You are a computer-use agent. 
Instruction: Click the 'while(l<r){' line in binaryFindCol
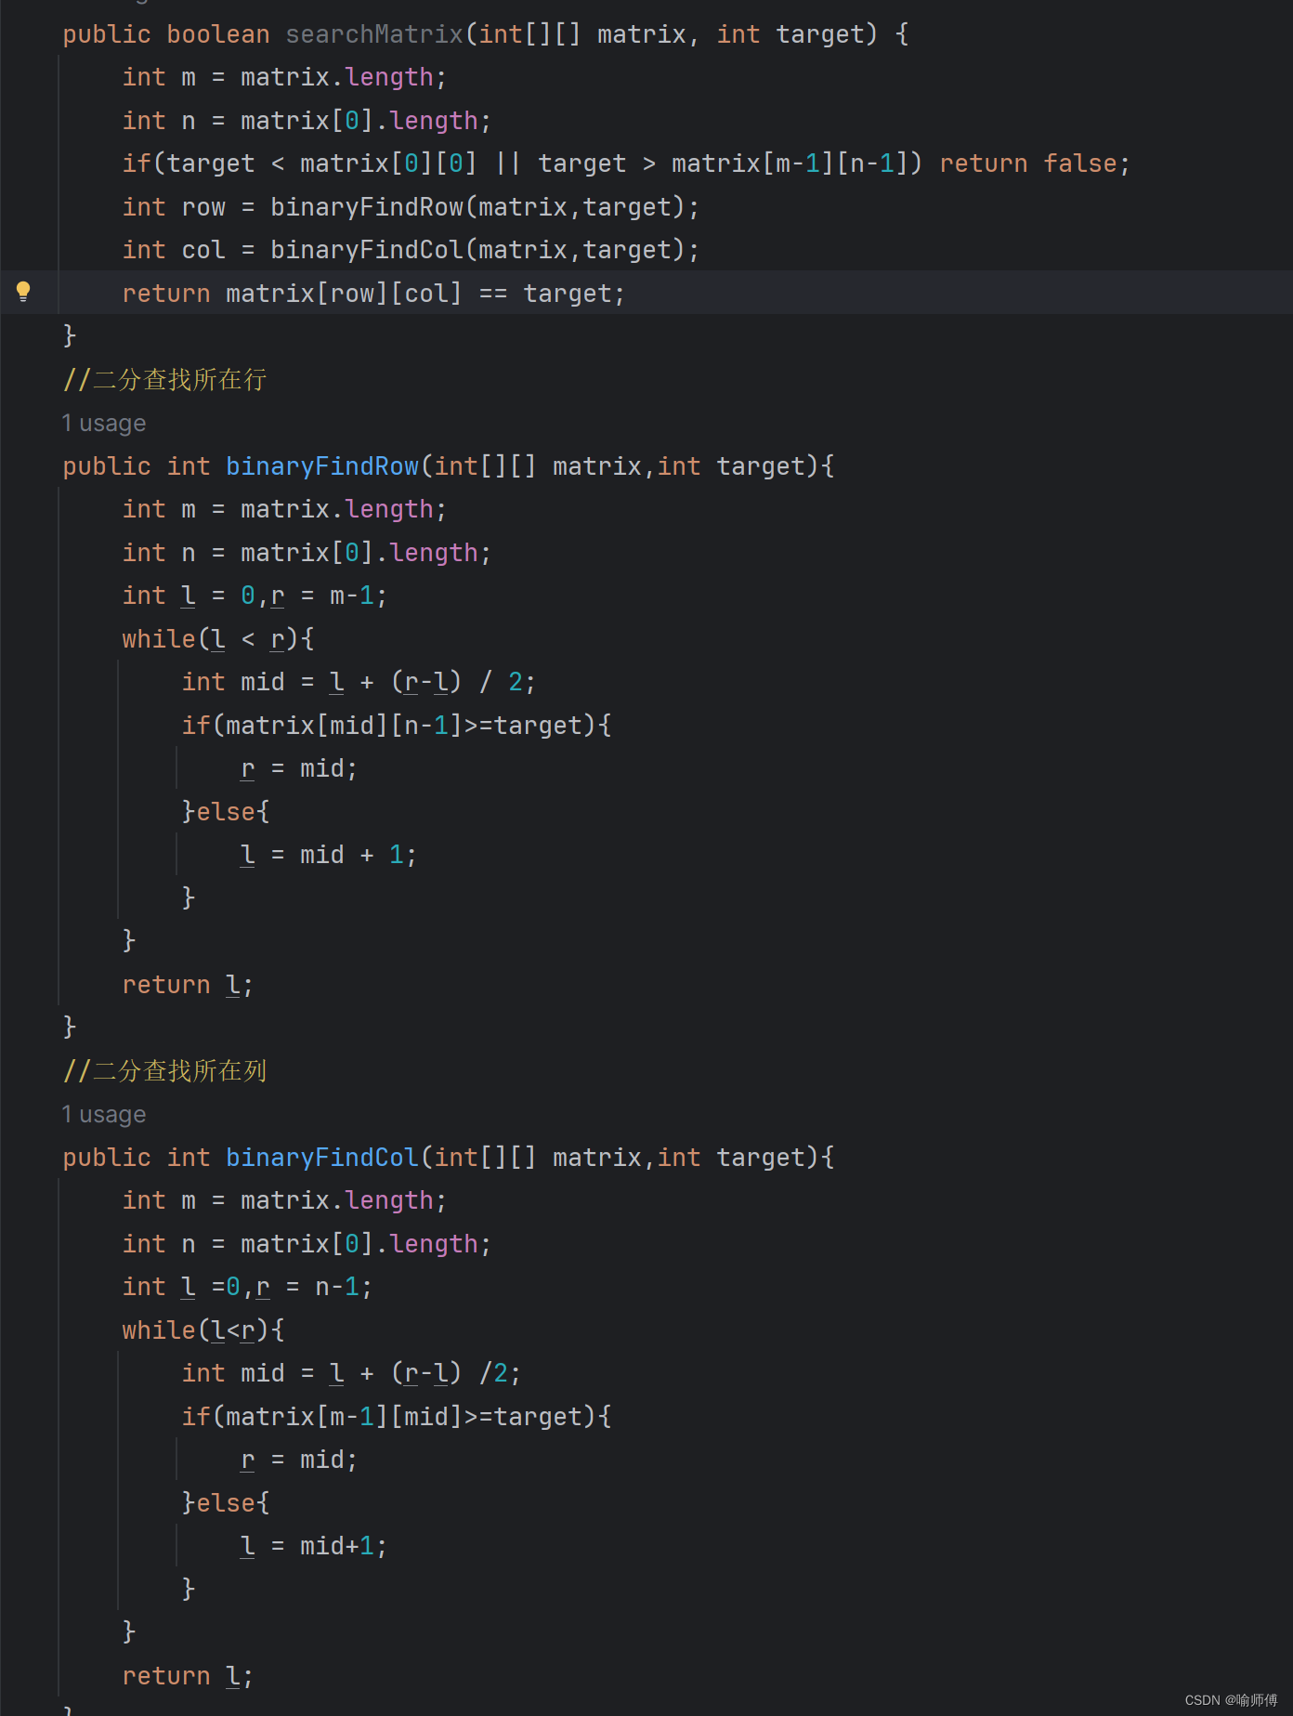coord(203,1330)
